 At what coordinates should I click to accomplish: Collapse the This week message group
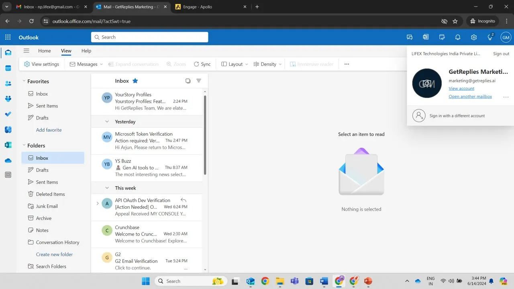(x=107, y=188)
